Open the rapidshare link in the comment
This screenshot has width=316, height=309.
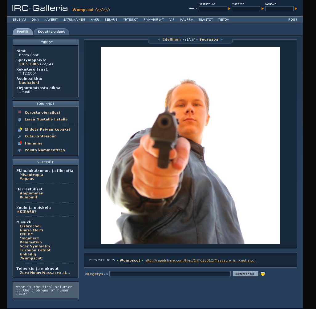click(x=201, y=260)
